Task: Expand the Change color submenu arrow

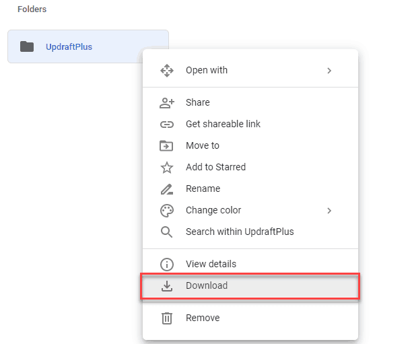Action: coord(329,211)
